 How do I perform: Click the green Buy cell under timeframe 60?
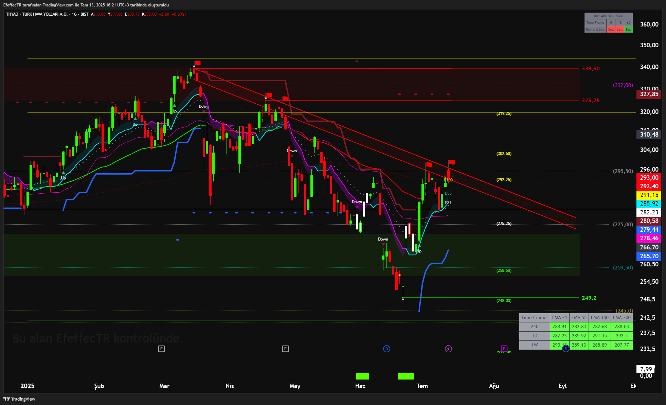point(628,30)
